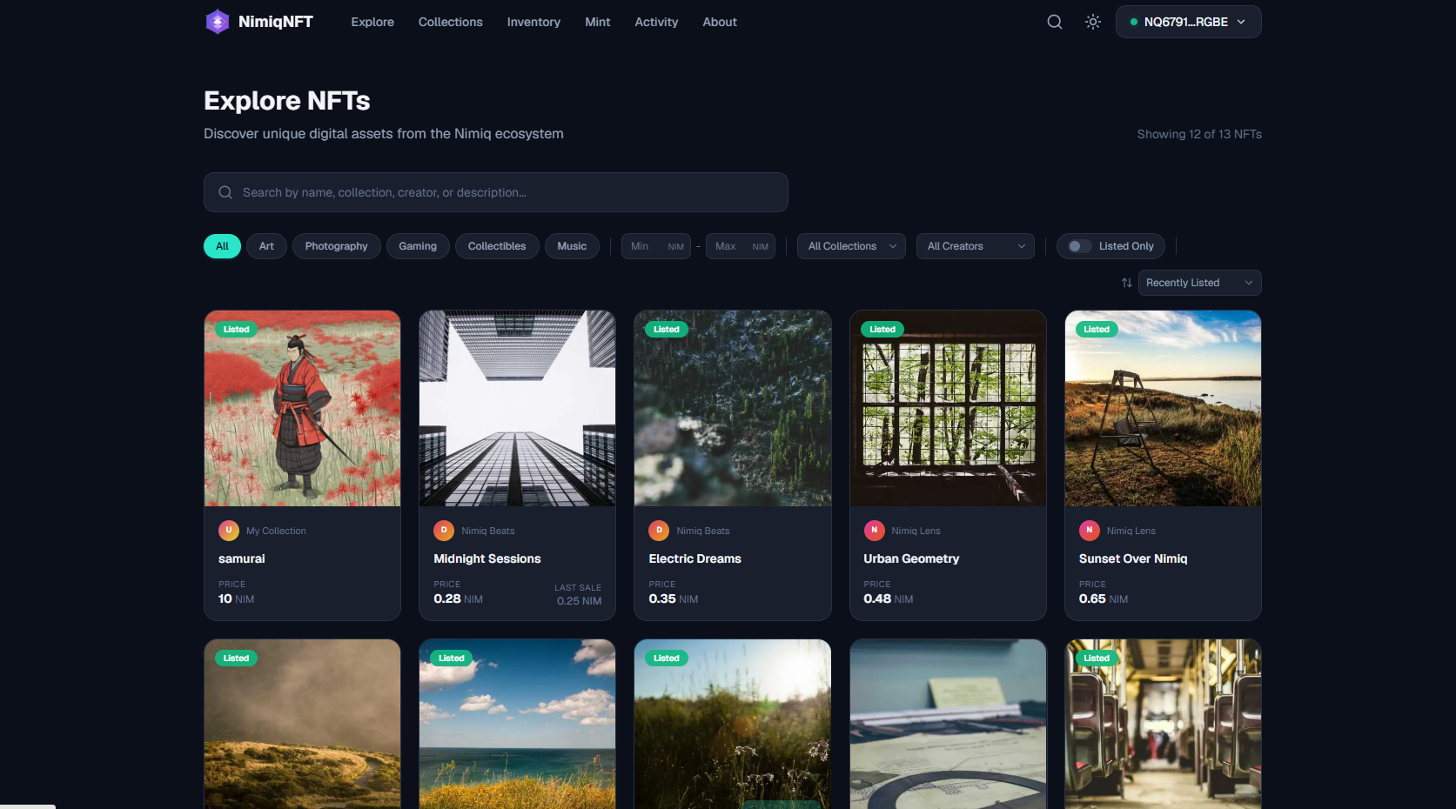Open the Mint nav item
The image size is (1456, 809).
597,22
